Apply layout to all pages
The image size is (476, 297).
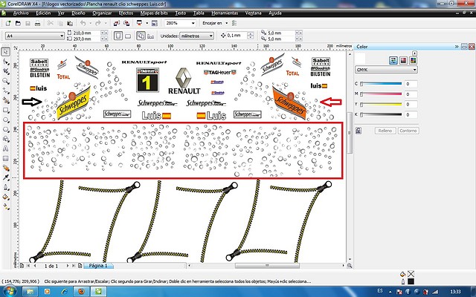pos(141,36)
